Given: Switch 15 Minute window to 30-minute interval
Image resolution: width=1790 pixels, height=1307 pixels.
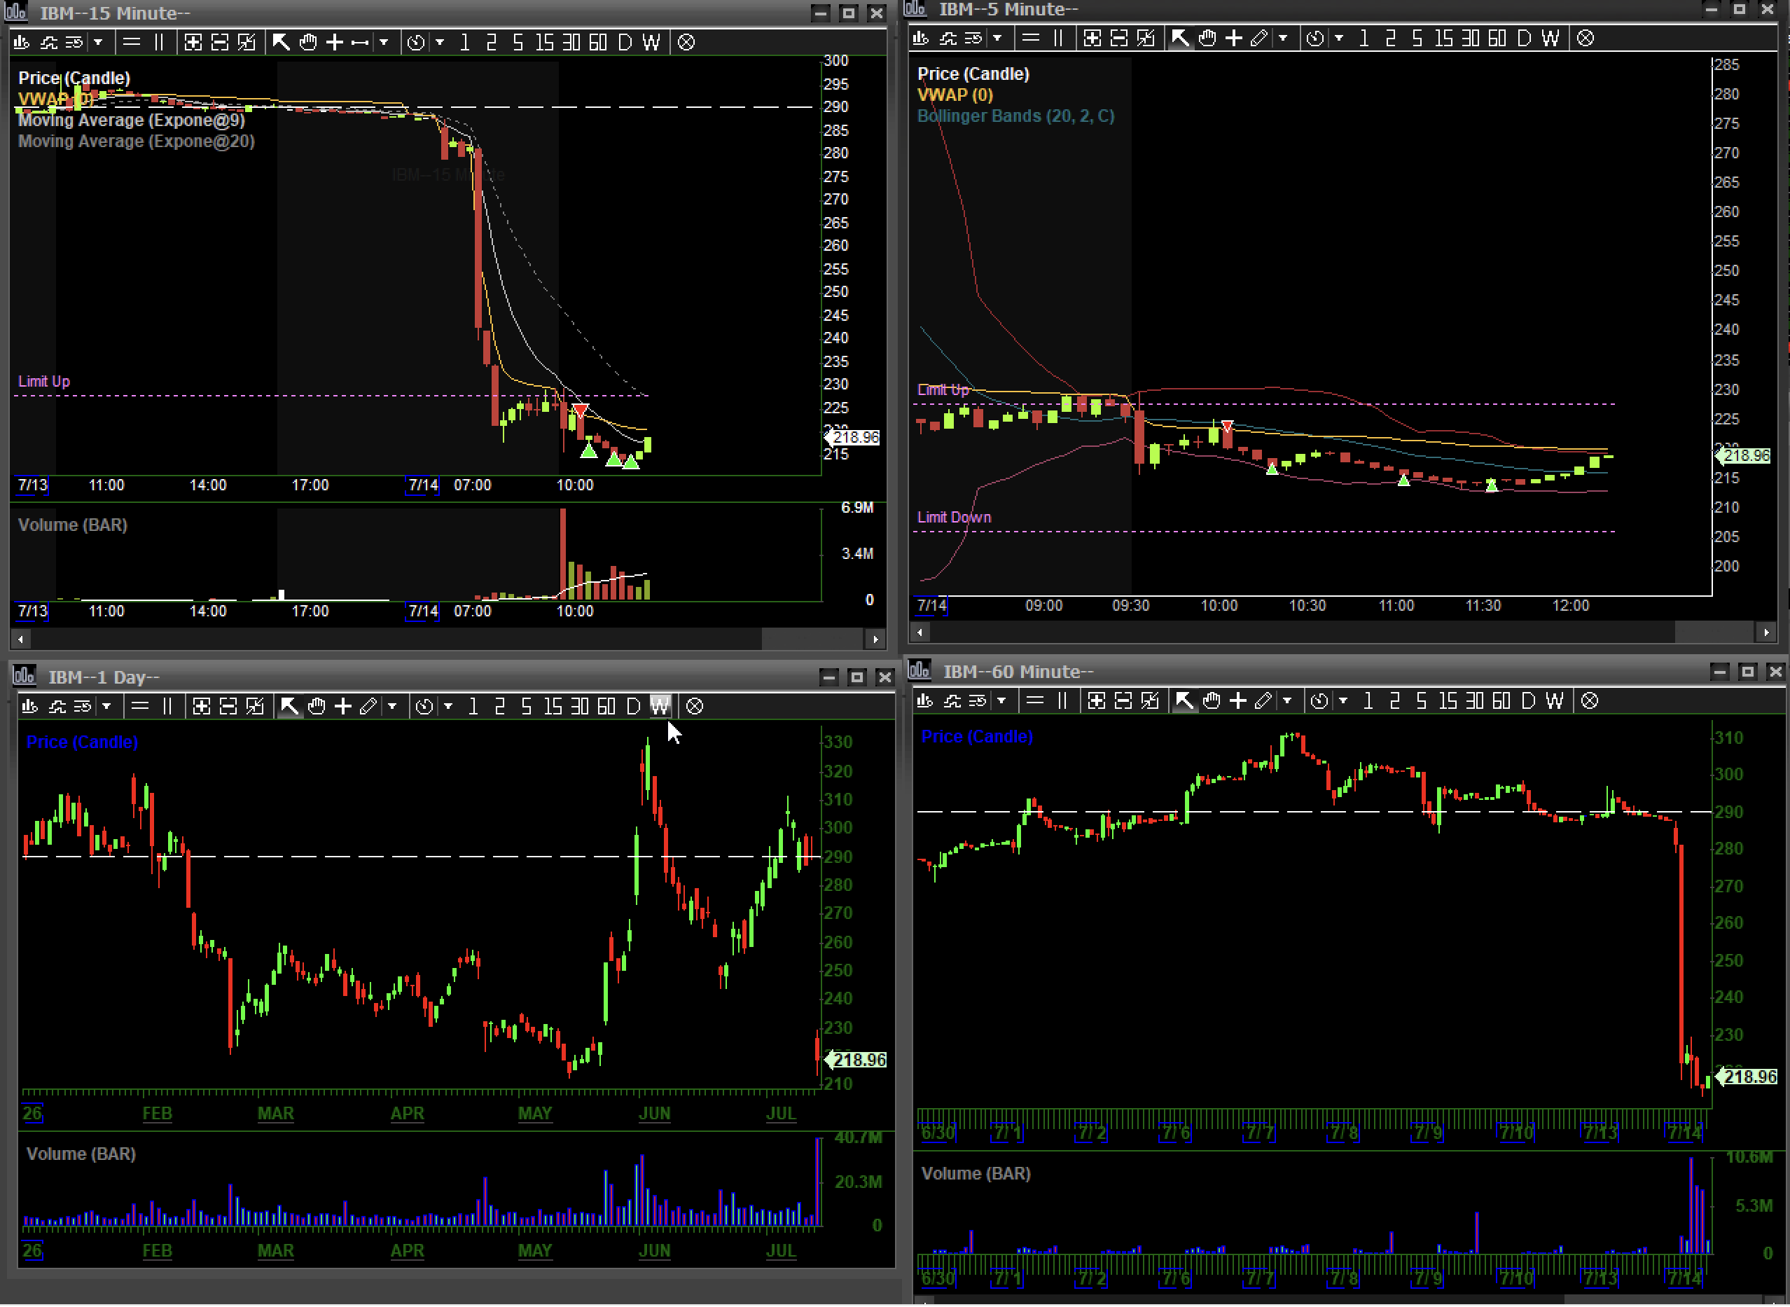Looking at the screenshot, I should pyautogui.click(x=571, y=42).
